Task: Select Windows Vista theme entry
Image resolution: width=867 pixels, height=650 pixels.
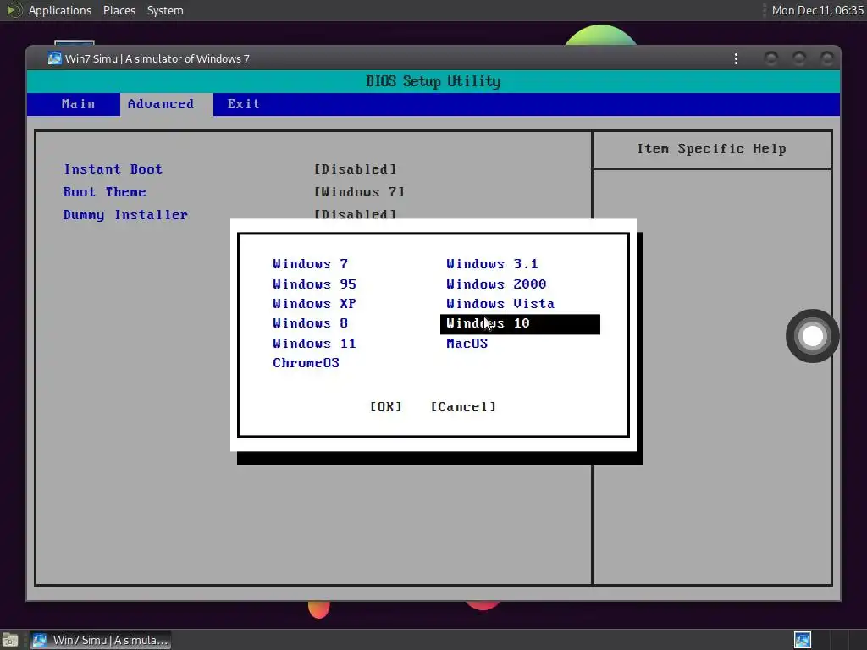Action: pos(500,304)
